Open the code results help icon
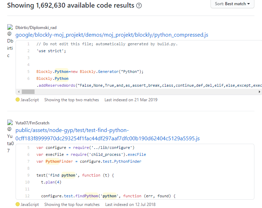The width and height of the screenshot is (262, 208). pyautogui.click(x=139, y=6)
